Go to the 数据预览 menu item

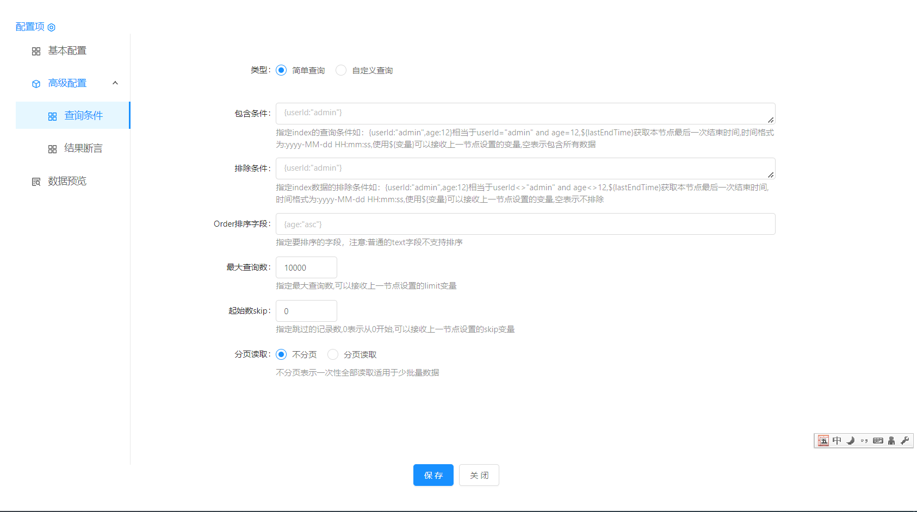(67, 181)
